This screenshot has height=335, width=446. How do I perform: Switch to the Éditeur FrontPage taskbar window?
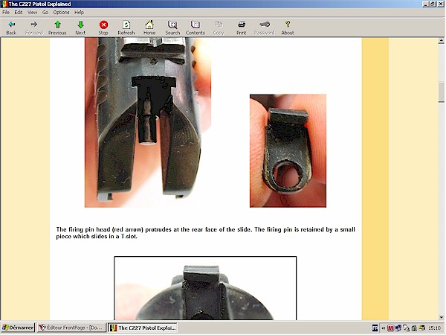(x=71, y=328)
